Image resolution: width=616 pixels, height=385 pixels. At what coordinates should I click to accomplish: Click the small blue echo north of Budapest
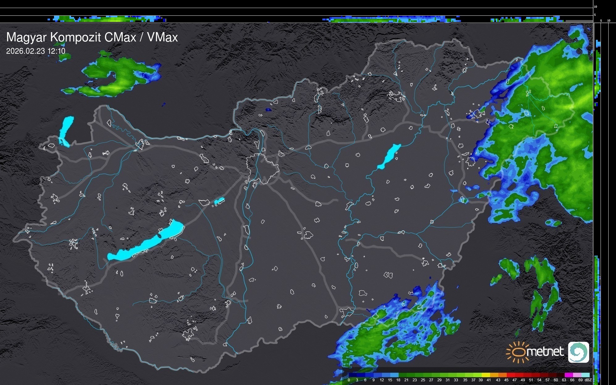tap(268, 110)
